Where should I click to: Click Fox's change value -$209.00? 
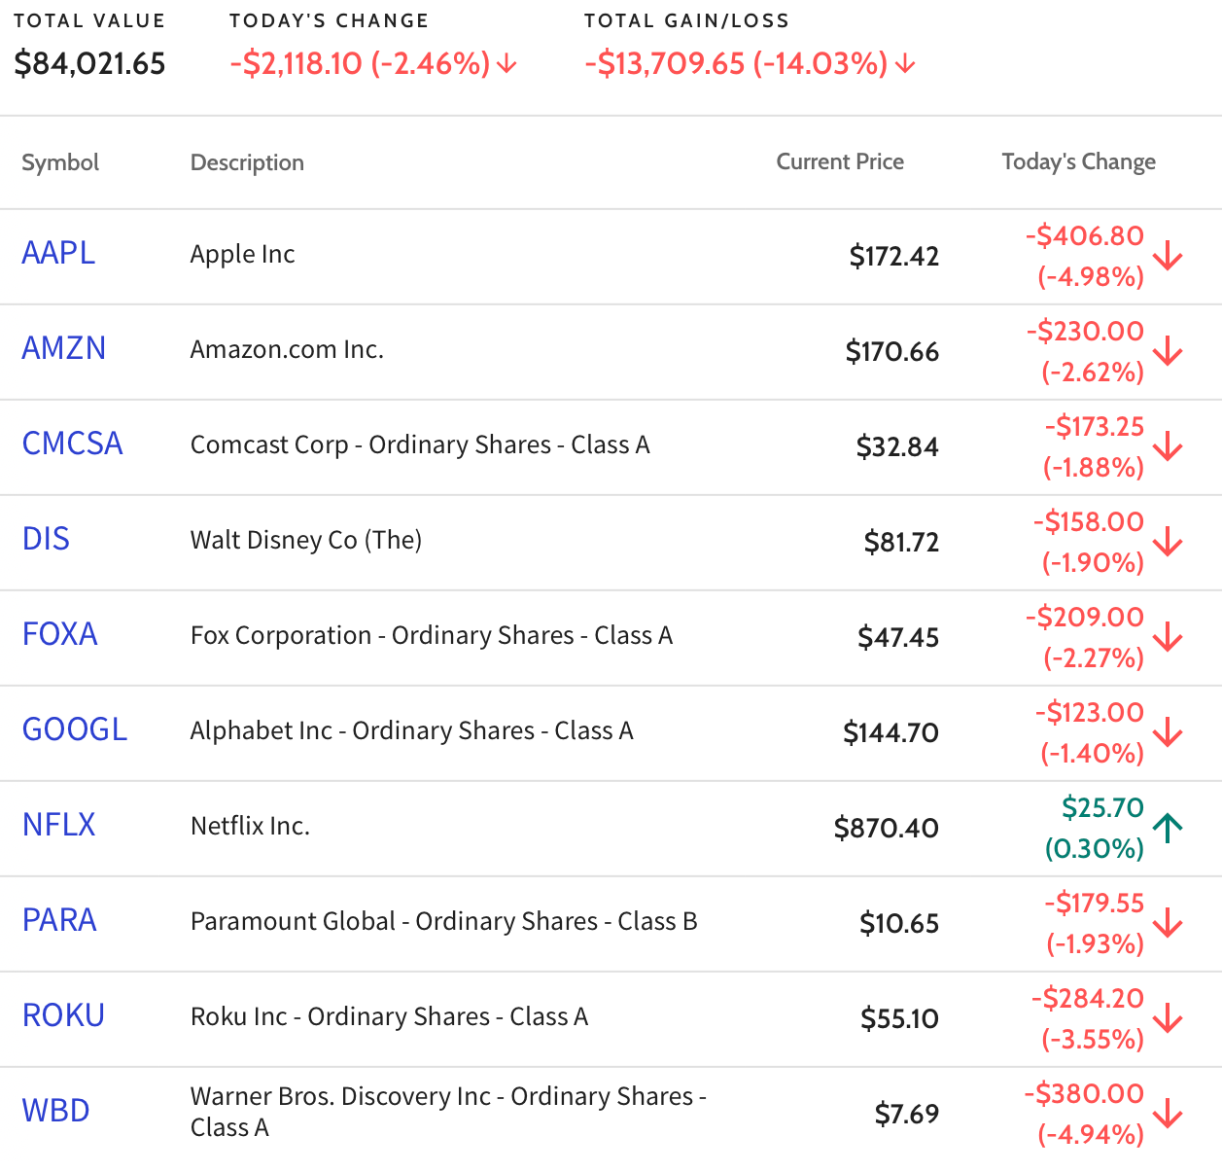pos(1085,617)
